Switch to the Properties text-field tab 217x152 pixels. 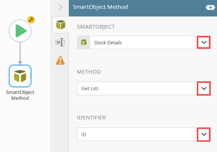pyautogui.click(x=60, y=42)
